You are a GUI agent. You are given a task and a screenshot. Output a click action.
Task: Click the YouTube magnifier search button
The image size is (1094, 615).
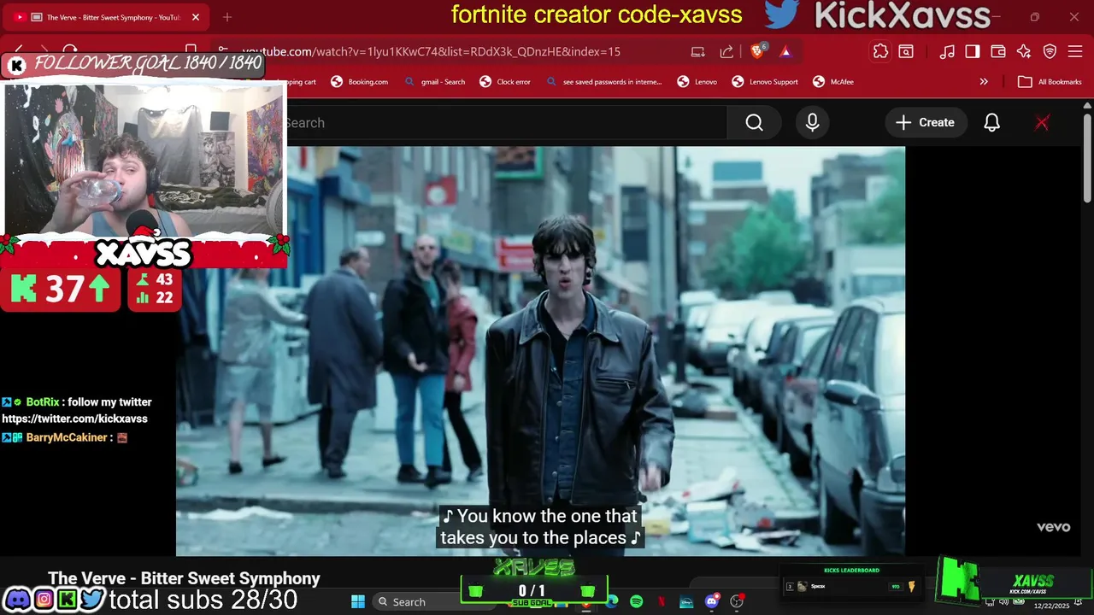(754, 123)
